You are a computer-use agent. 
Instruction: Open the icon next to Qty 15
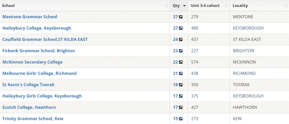coord(181,119)
